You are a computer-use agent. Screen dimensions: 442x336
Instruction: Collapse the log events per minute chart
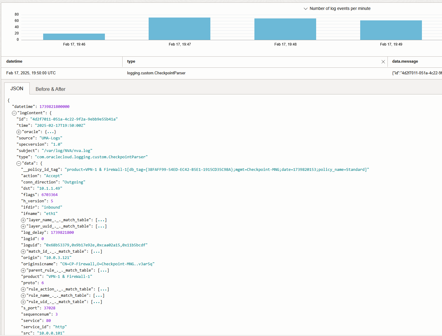306,9
